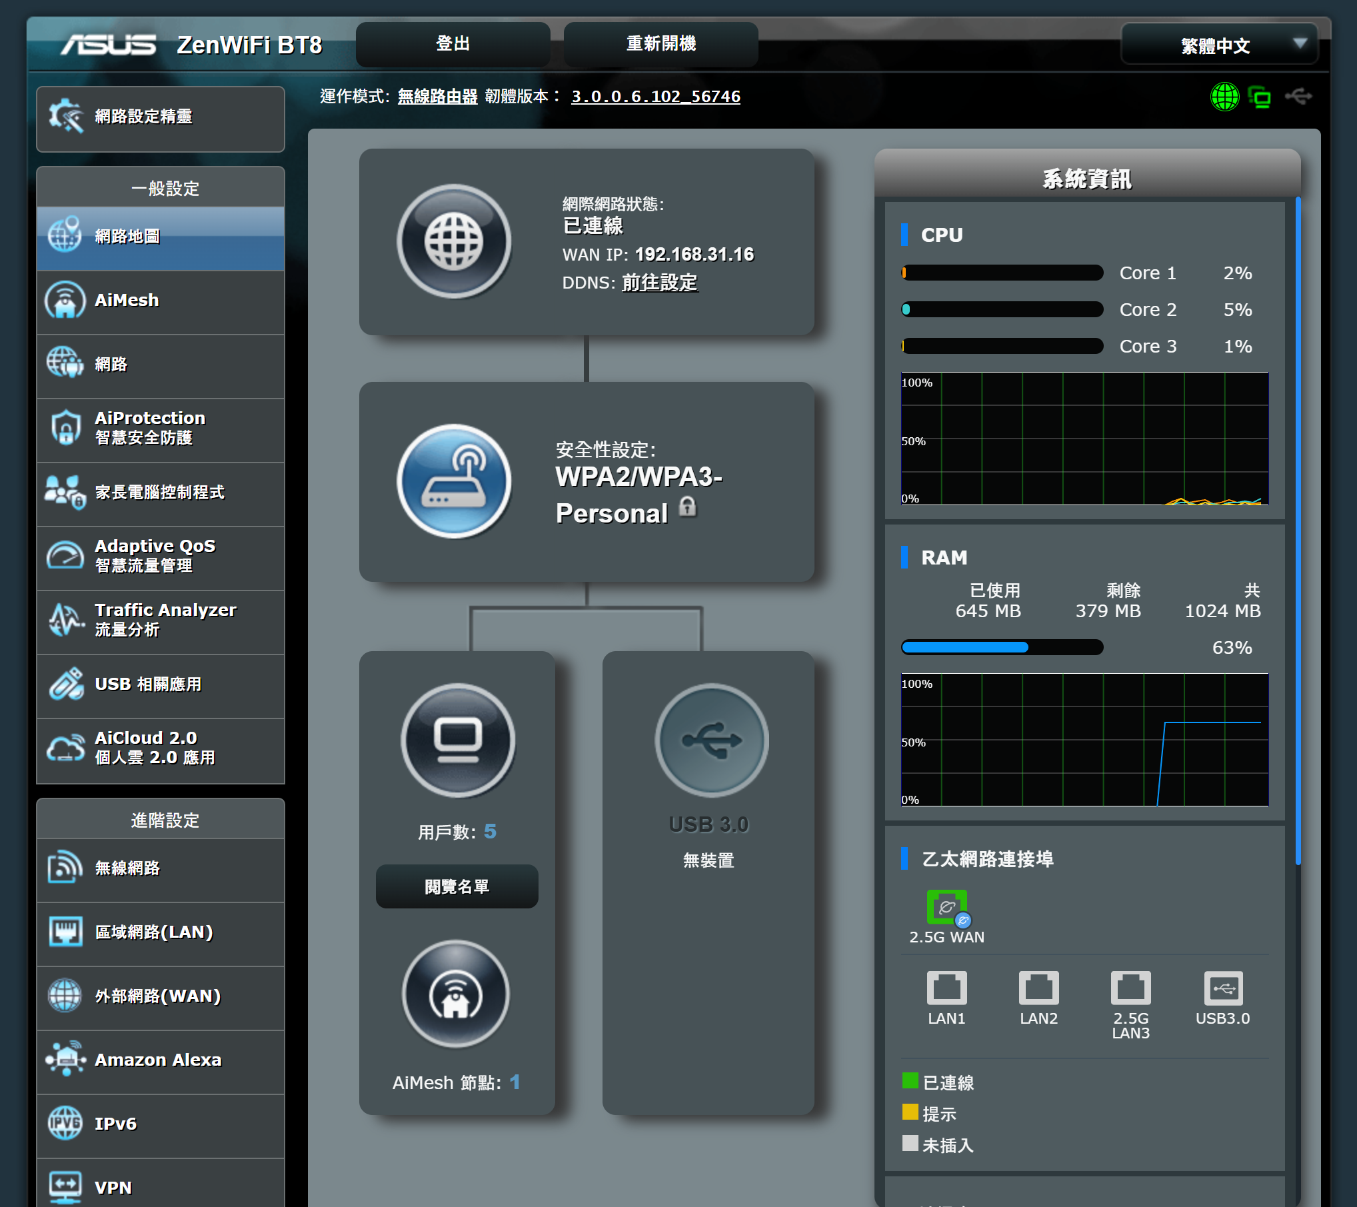Click the connected clients status icon in header
This screenshot has height=1207, width=1357.
(x=1259, y=97)
